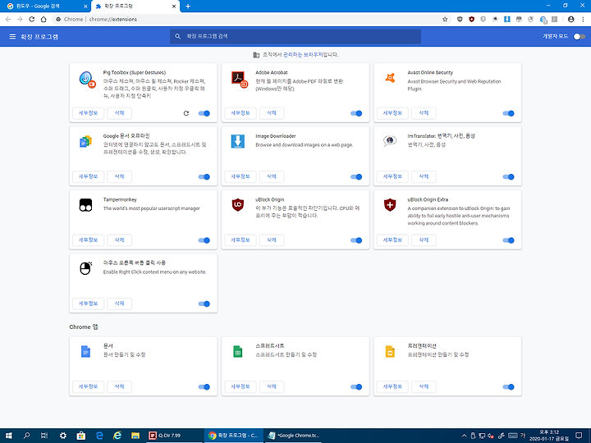Image resolution: width=591 pixels, height=443 pixels.
Task: Open the Google Chrome.txt notepad window
Action: click(293, 436)
